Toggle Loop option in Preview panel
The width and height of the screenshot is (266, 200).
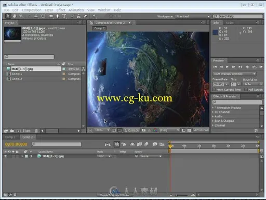pos(254,67)
